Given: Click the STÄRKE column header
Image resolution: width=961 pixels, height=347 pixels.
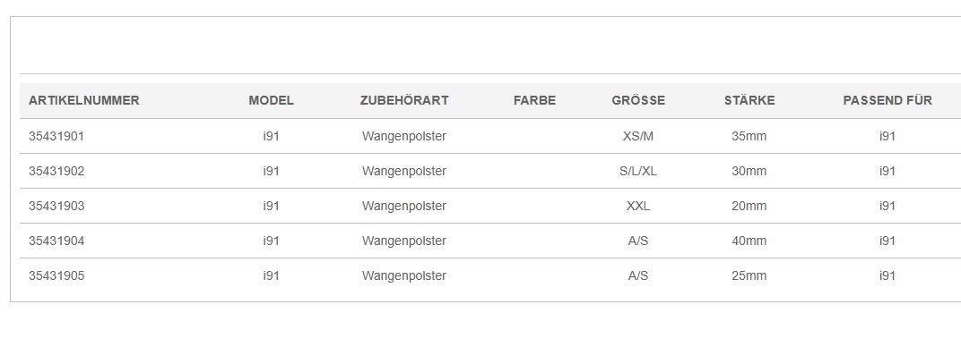Looking at the screenshot, I should pos(749,101).
